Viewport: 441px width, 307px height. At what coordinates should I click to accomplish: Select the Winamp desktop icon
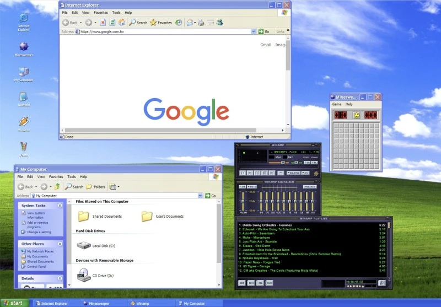point(24,124)
